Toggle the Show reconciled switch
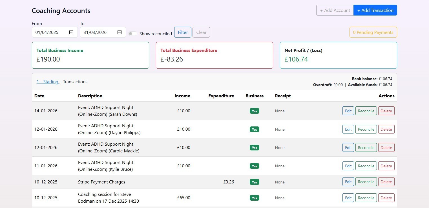 [132, 33]
